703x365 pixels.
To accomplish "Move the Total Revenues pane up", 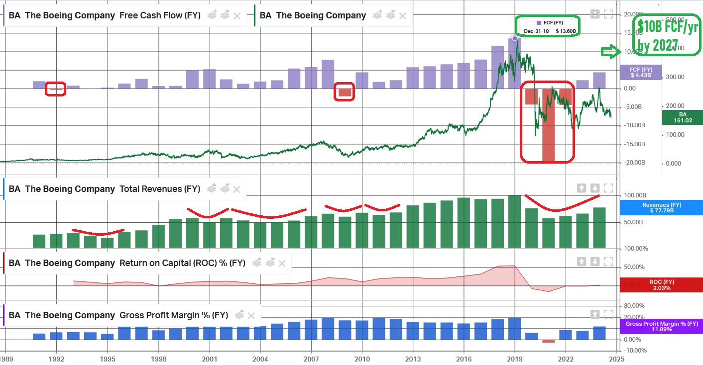I will (x=582, y=188).
